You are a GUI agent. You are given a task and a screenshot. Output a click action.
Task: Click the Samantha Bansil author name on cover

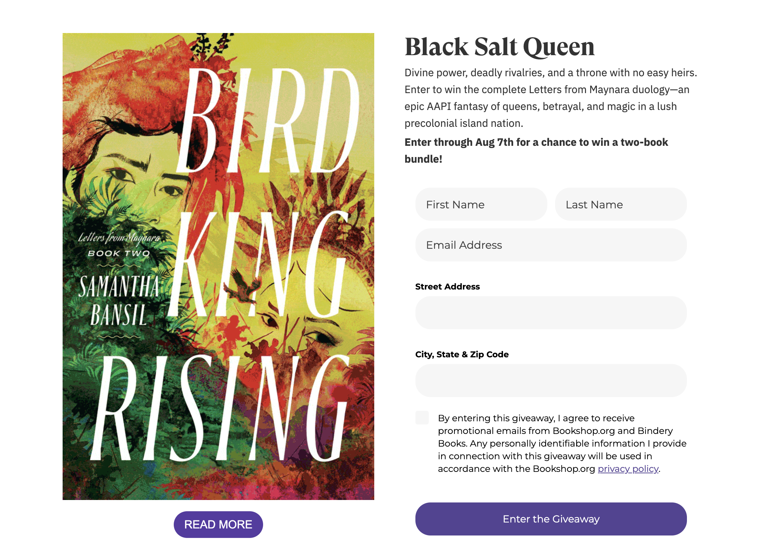pyautogui.click(x=119, y=300)
